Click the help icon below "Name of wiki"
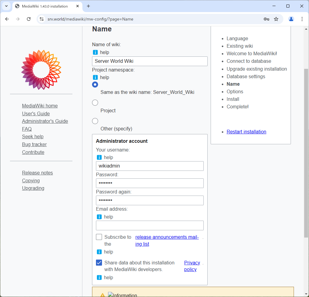Image resolution: width=309 pixels, height=297 pixels. click(99, 52)
